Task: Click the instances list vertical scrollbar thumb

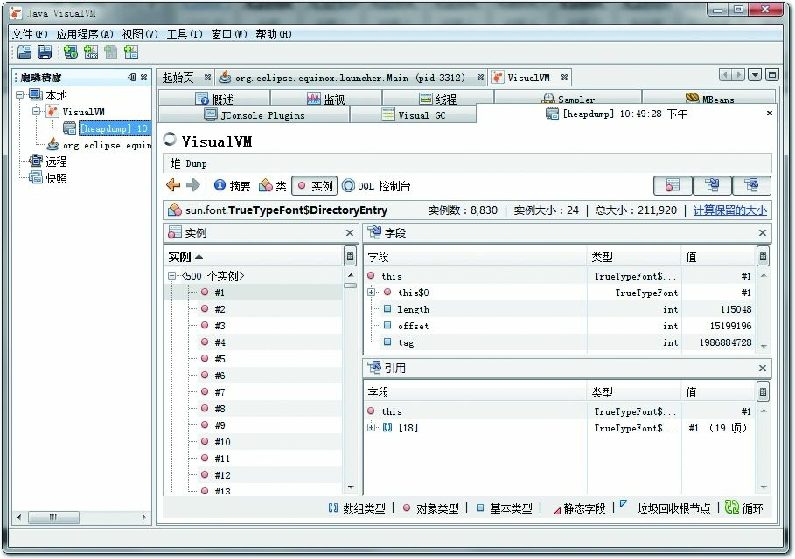Action: [x=351, y=286]
